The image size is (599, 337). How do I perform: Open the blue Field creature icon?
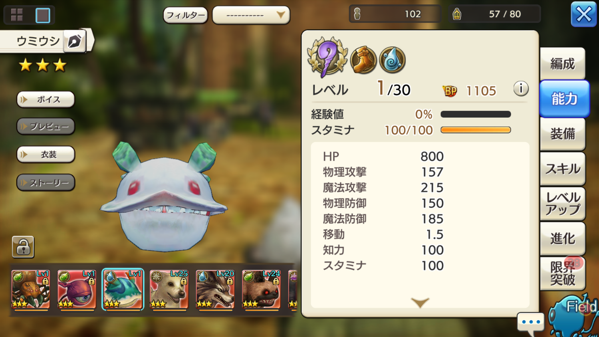(573, 316)
